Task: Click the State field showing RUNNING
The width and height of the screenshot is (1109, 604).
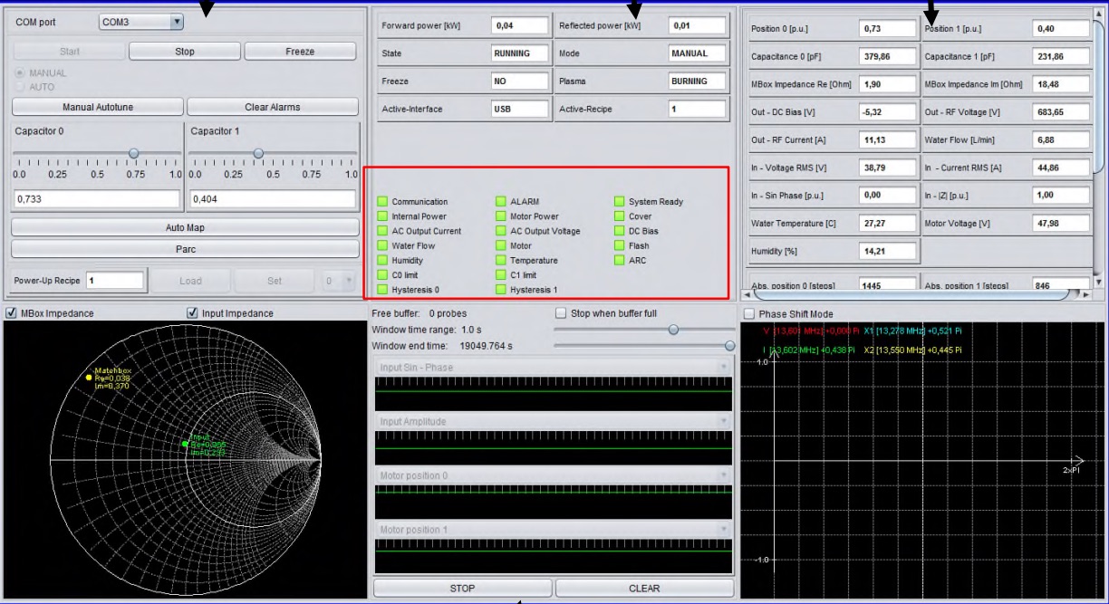Action: pos(520,53)
